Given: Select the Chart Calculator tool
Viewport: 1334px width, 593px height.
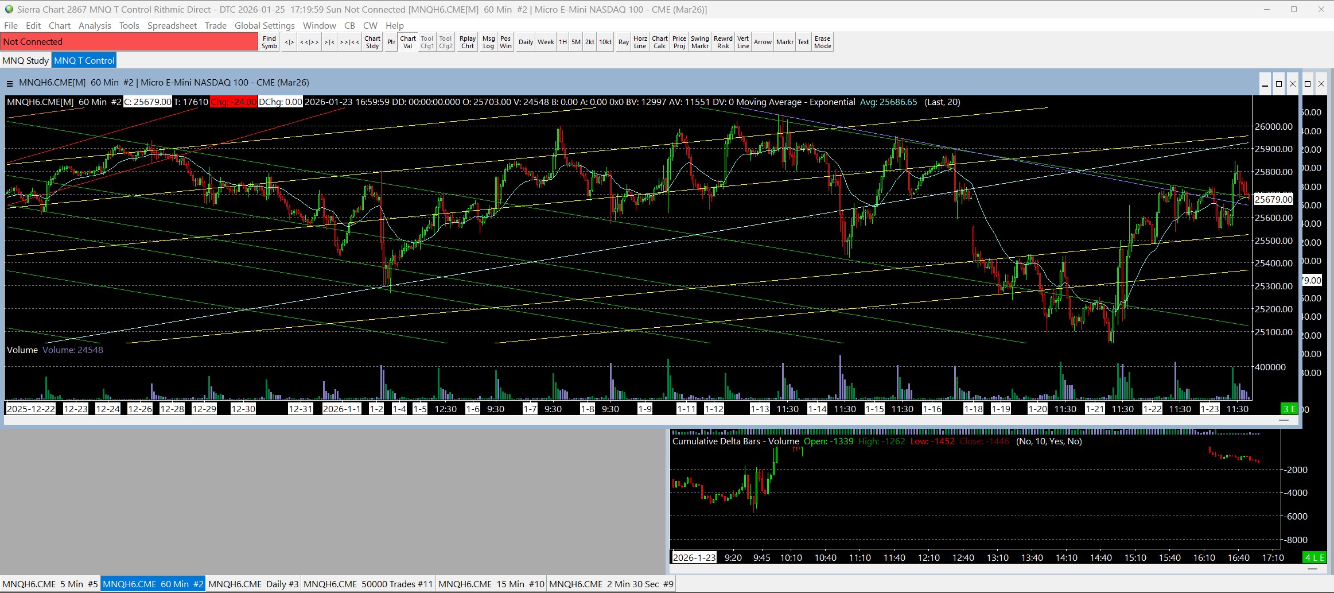Looking at the screenshot, I should coord(660,42).
